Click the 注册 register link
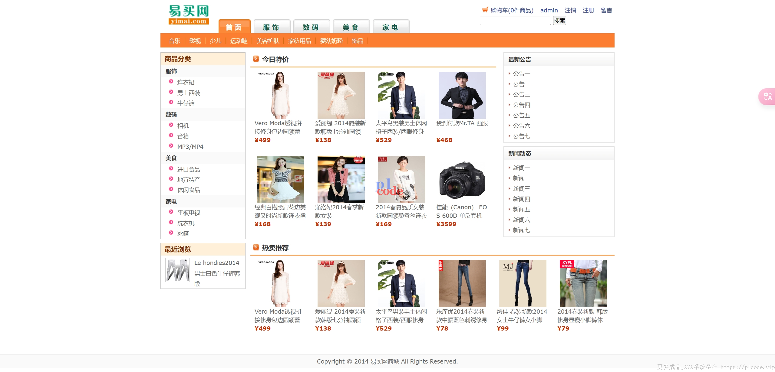The width and height of the screenshot is (775, 372). click(x=588, y=10)
